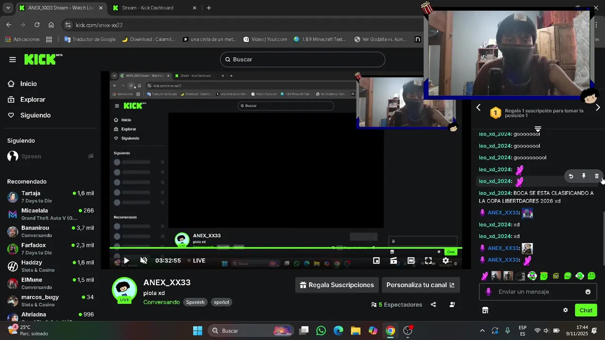Show hidden system tray icons
Screen dimensions: 605x340
tap(482, 331)
